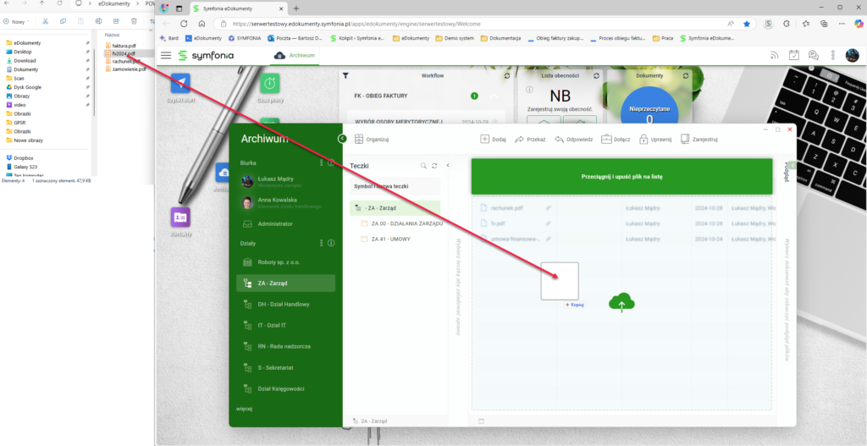Click the search magnifier in Teczki panel
Image resolution: width=867 pixels, height=446 pixels.
[x=423, y=165]
